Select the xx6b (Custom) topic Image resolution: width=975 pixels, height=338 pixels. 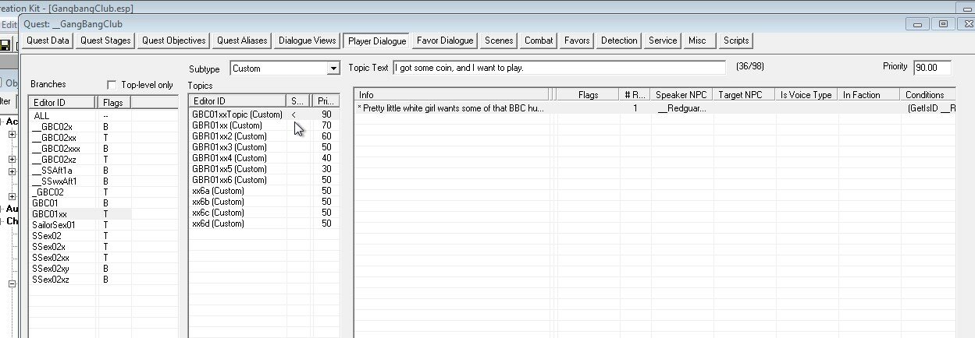pyautogui.click(x=264, y=202)
